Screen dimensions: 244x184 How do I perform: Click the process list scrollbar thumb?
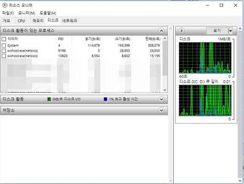(x=165, y=58)
